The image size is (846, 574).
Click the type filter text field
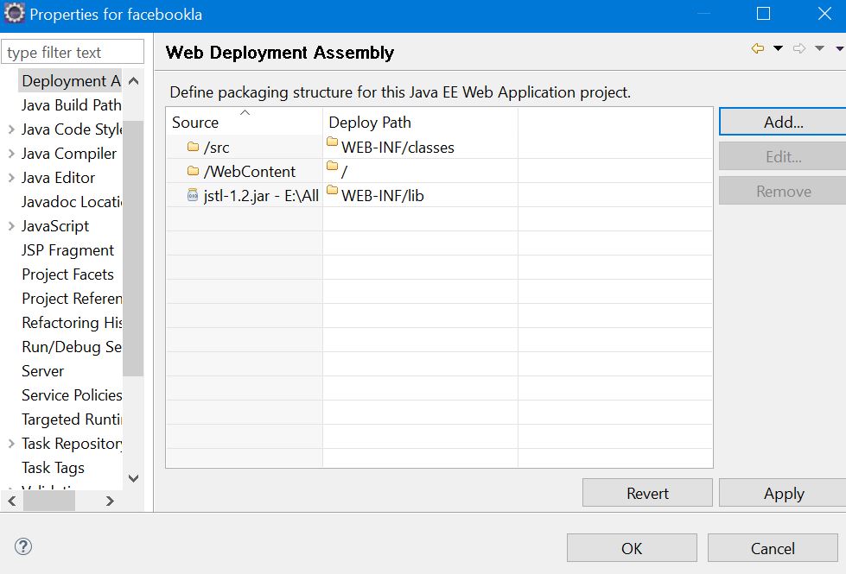pyautogui.click(x=73, y=52)
